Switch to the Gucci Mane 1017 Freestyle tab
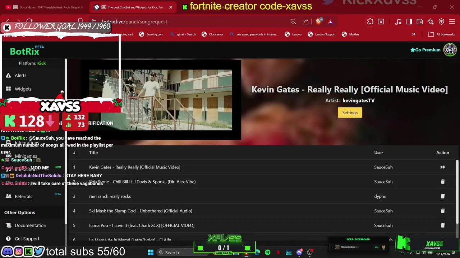The width and height of the screenshot is (460, 258). pyautogui.click(x=45, y=7)
